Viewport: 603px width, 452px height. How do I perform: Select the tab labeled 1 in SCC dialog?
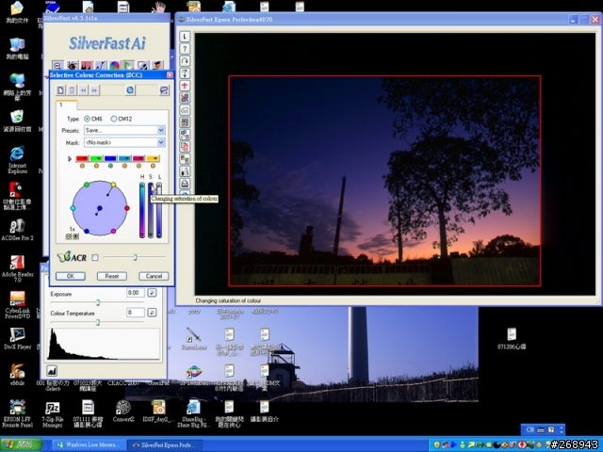coord(67,105)
